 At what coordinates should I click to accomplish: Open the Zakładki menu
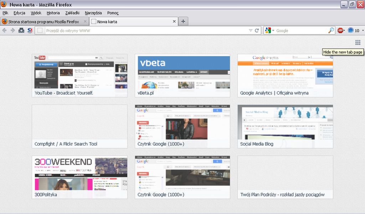pos(72,13)
